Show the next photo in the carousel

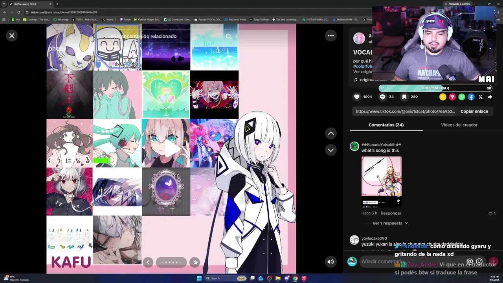coord(195,262)
